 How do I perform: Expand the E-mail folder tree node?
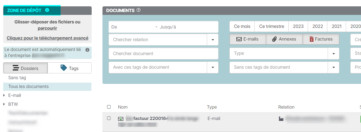pos(4,95)
